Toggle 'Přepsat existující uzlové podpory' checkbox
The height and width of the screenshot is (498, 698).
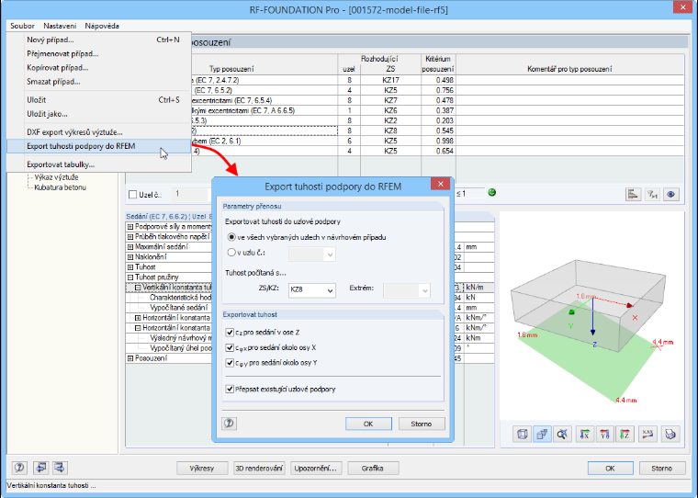230,389
